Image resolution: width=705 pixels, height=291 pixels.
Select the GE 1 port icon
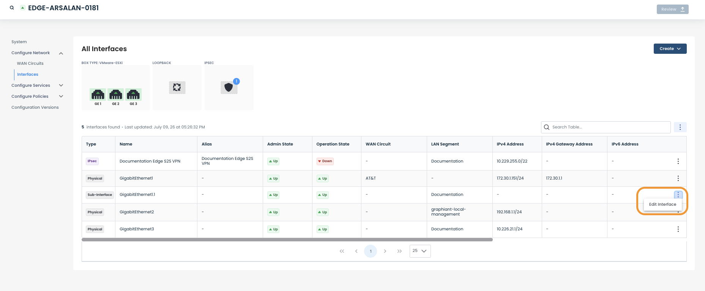pos(98,94)
